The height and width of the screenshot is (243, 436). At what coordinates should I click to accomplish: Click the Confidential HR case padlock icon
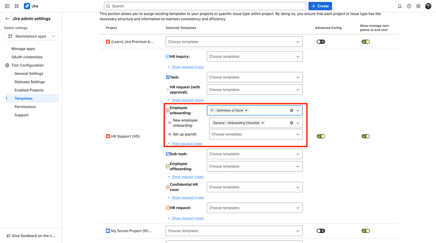168,187
